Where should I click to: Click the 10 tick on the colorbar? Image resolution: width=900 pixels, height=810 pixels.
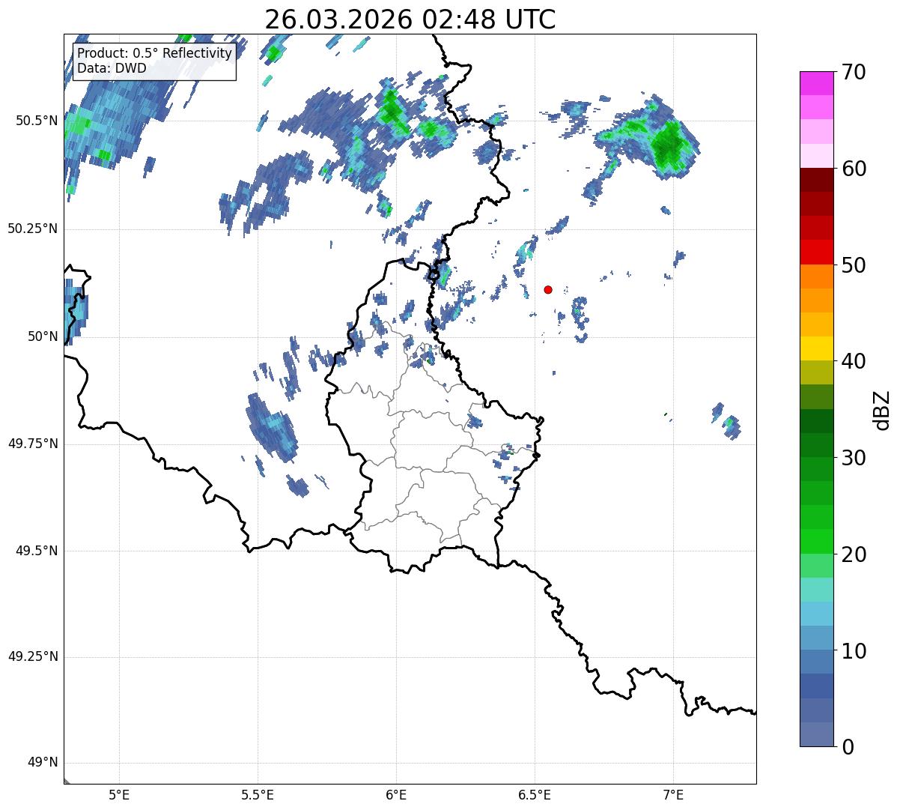854,651
